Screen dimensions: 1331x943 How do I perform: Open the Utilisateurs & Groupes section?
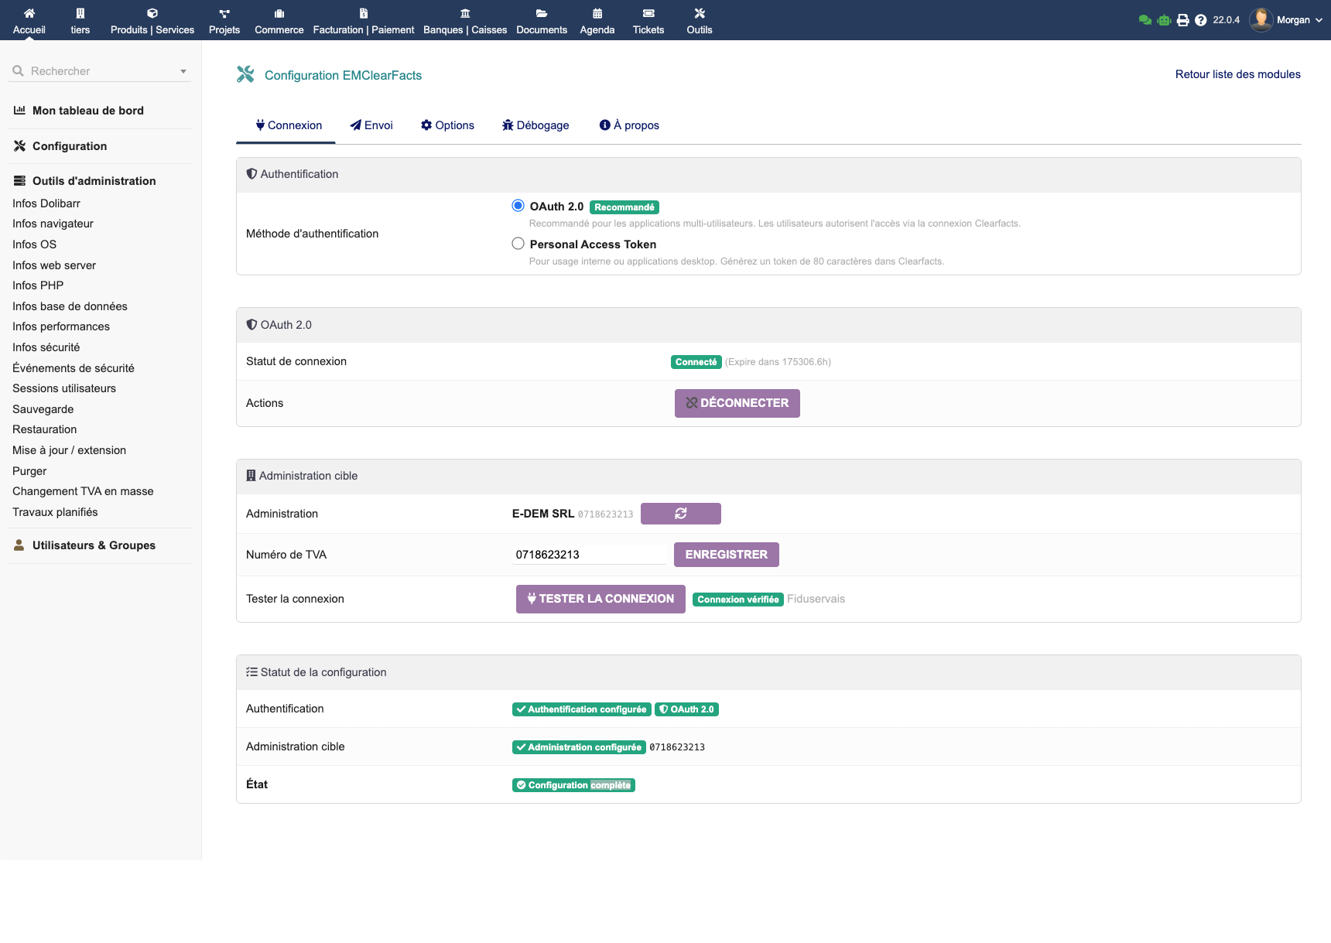[93, 545]
